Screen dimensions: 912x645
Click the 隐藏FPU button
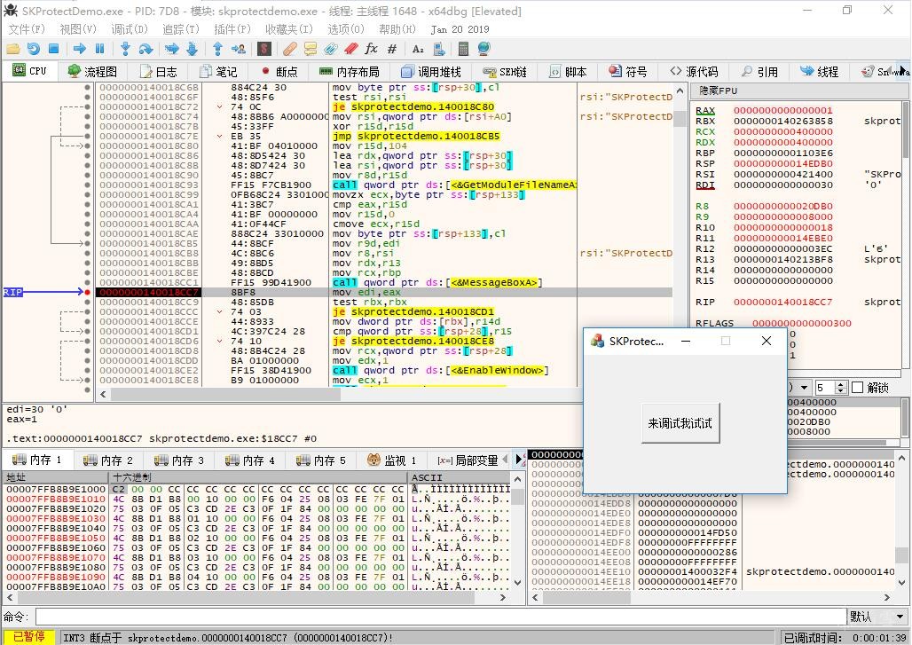pyautogui.click(x=719, y=90)
